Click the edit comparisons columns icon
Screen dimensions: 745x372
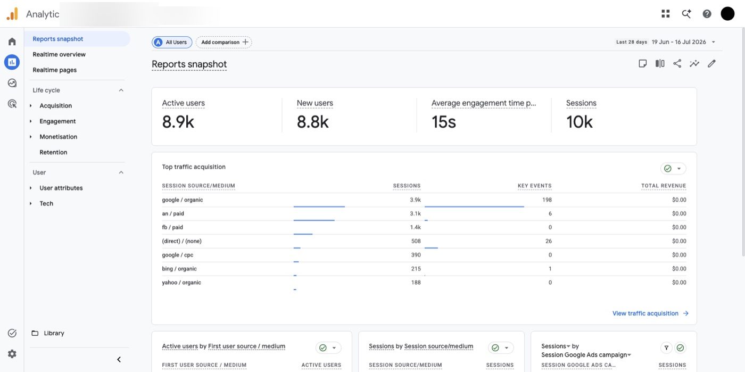660,64
